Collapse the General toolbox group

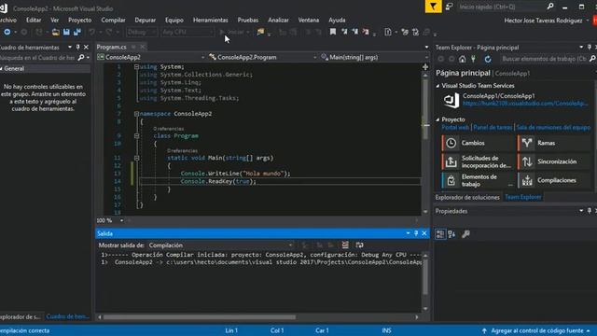[2, 68]
